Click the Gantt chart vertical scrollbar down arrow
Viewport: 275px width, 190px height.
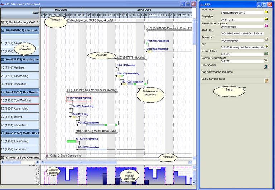194,158
